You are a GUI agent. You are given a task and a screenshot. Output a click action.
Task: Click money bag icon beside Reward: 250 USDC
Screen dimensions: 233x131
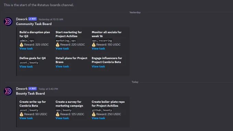[x=94, y=114]
